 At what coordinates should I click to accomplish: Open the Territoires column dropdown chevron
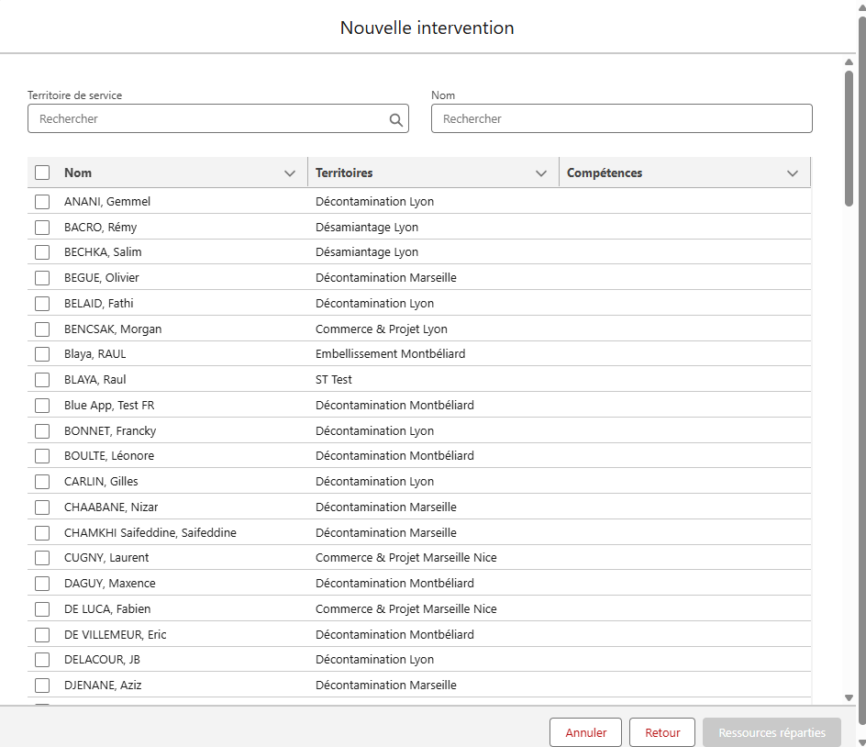point(541,173)
